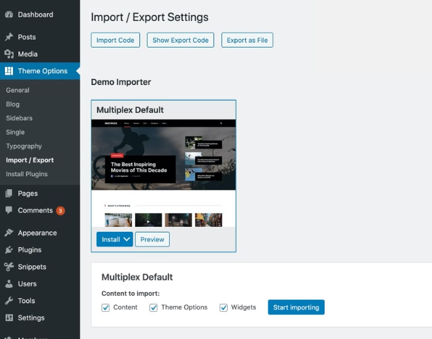Click the Start importing button
The image size is (432, 339).
click(296, 308)
